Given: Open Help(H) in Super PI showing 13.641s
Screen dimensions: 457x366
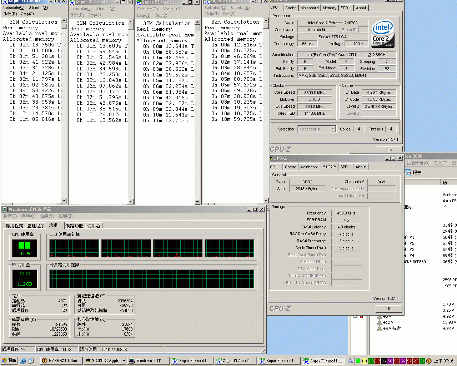Looking at the screenshot, I should click(144, 15).
